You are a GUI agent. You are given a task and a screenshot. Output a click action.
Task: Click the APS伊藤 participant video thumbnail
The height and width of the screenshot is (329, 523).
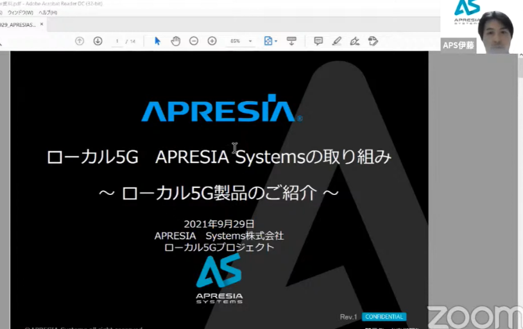pos(482,27)
